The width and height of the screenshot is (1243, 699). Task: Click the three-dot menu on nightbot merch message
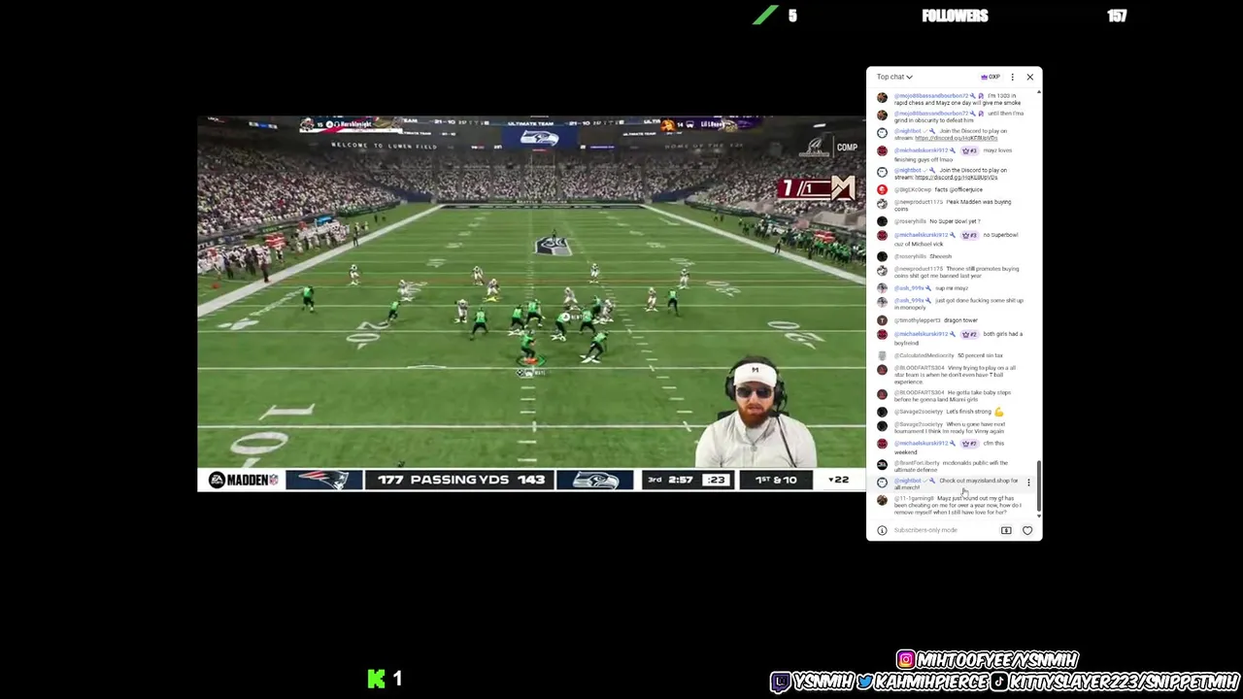click(x=1028, y=483)
